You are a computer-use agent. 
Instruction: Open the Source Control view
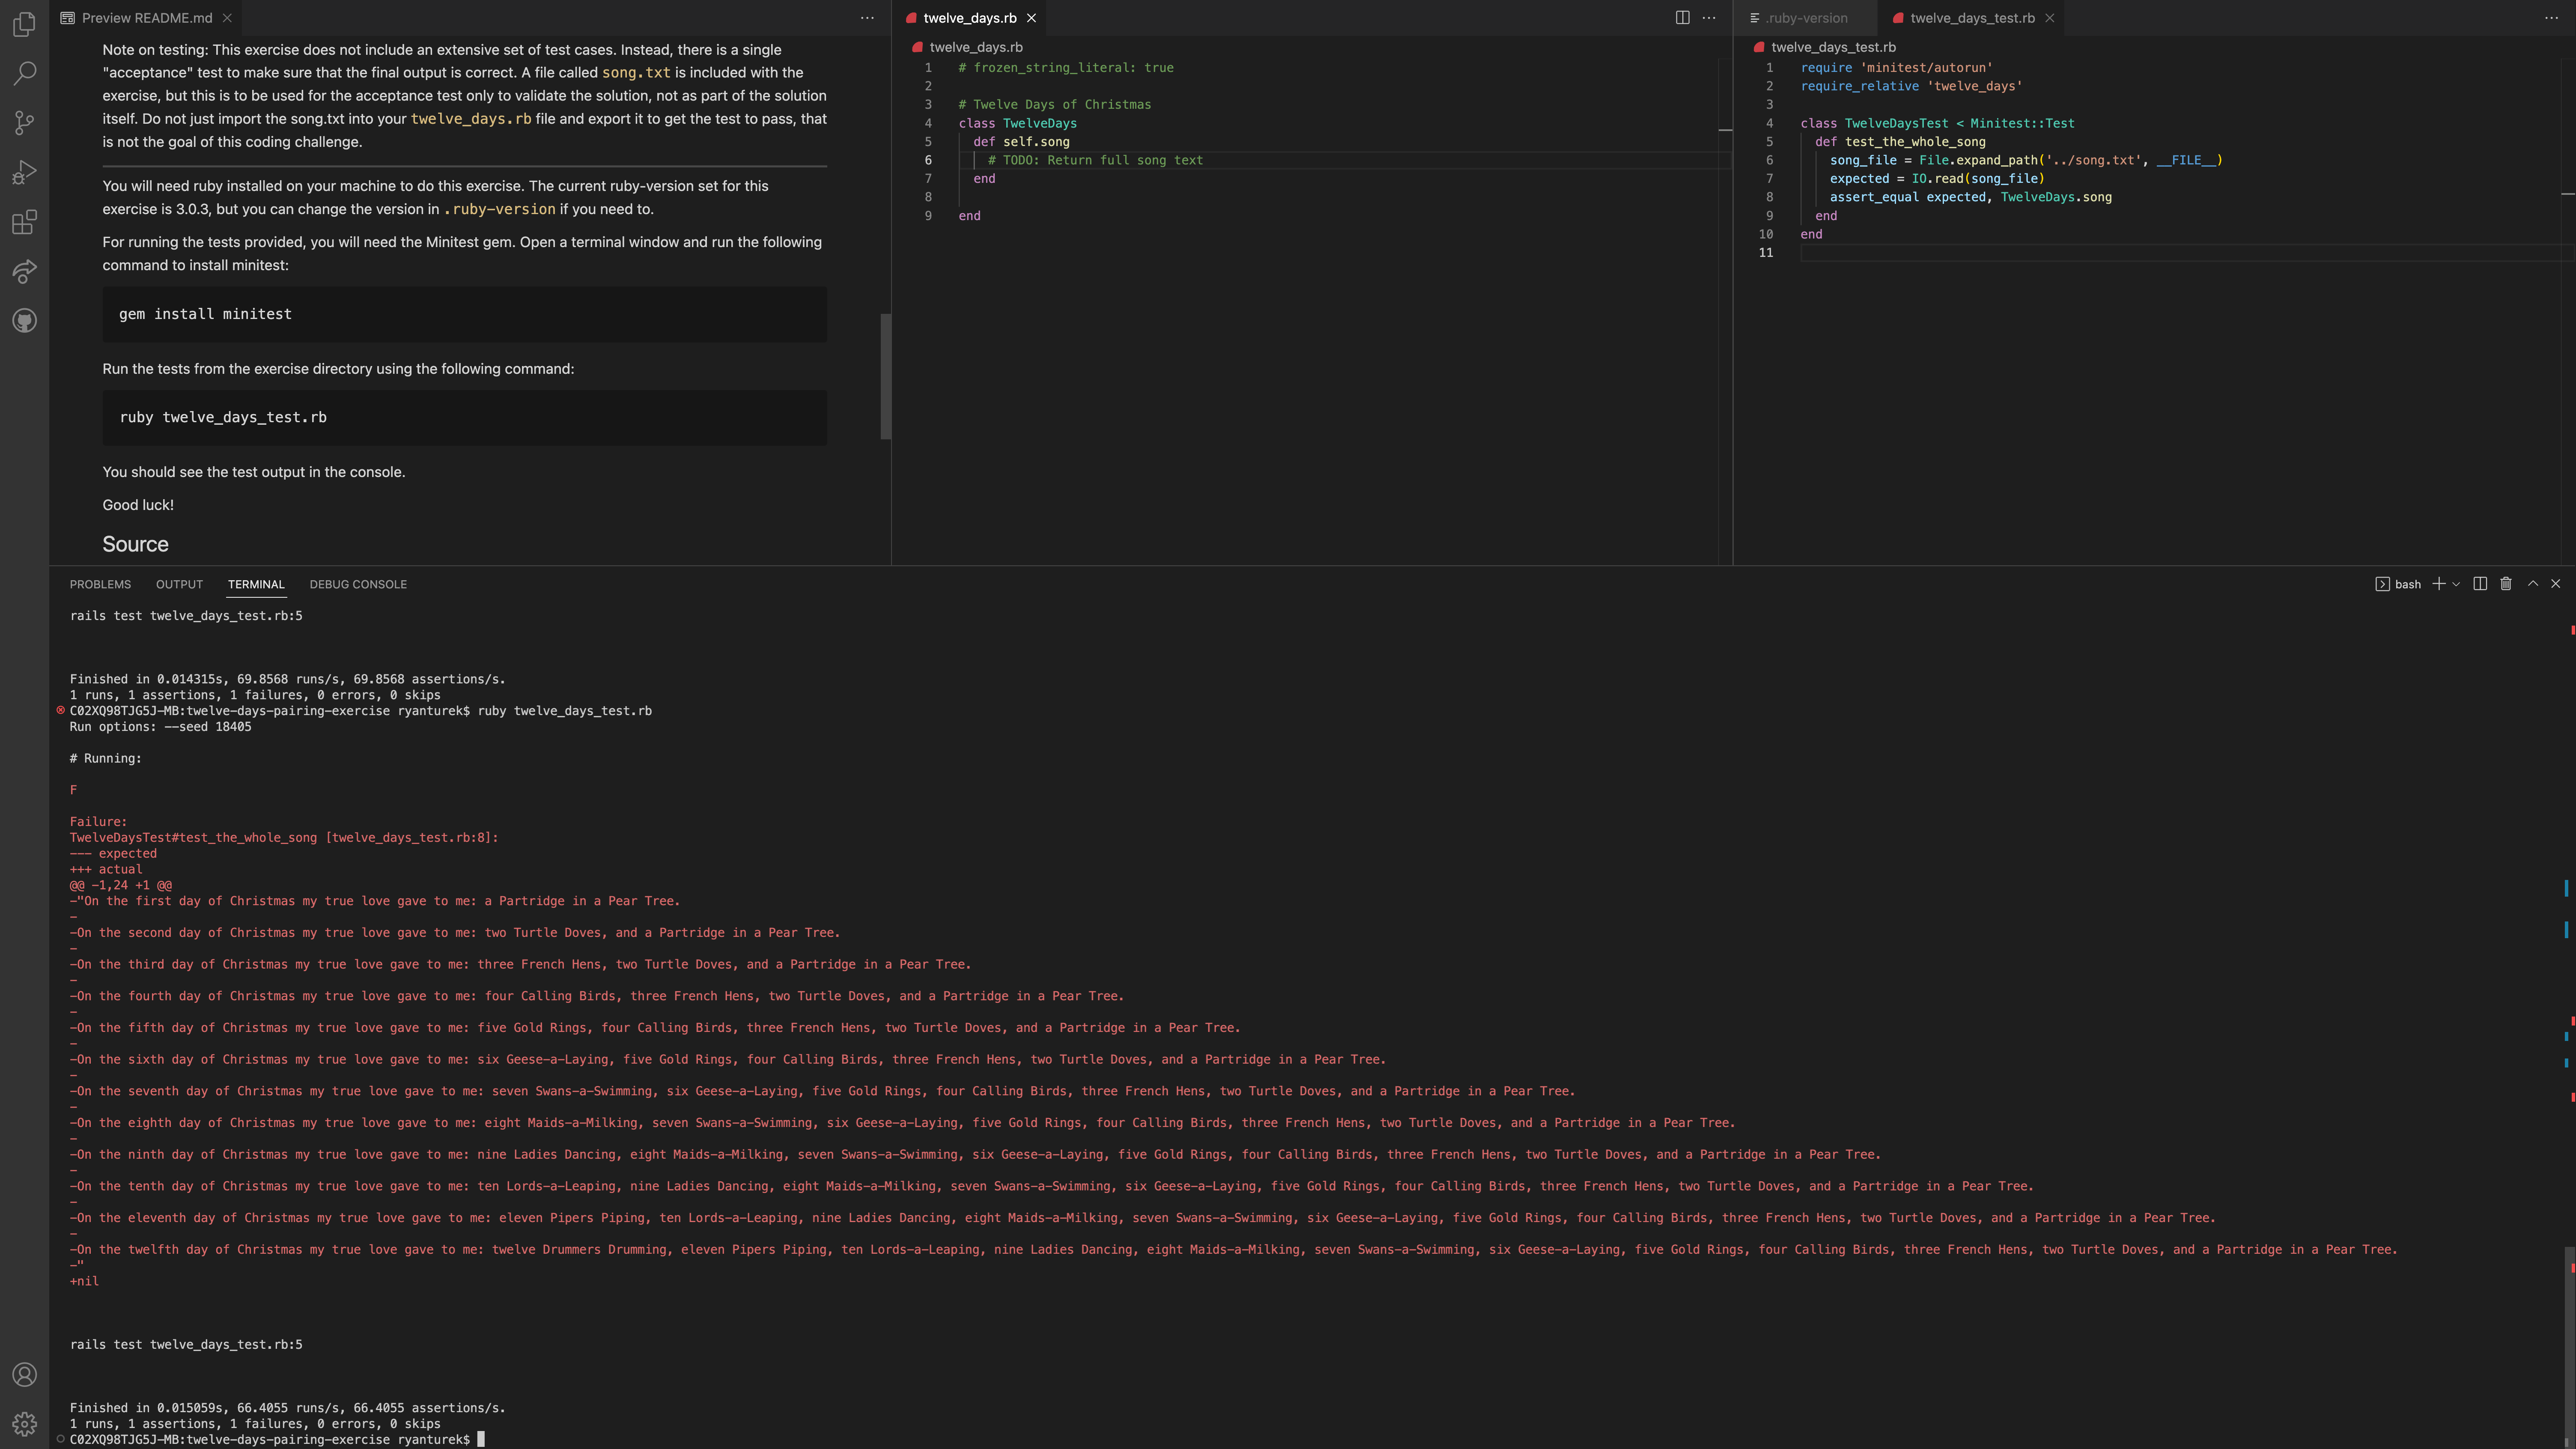[x=24, y=122]
